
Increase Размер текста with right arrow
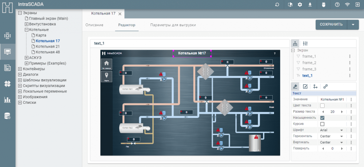click(342, 112)
